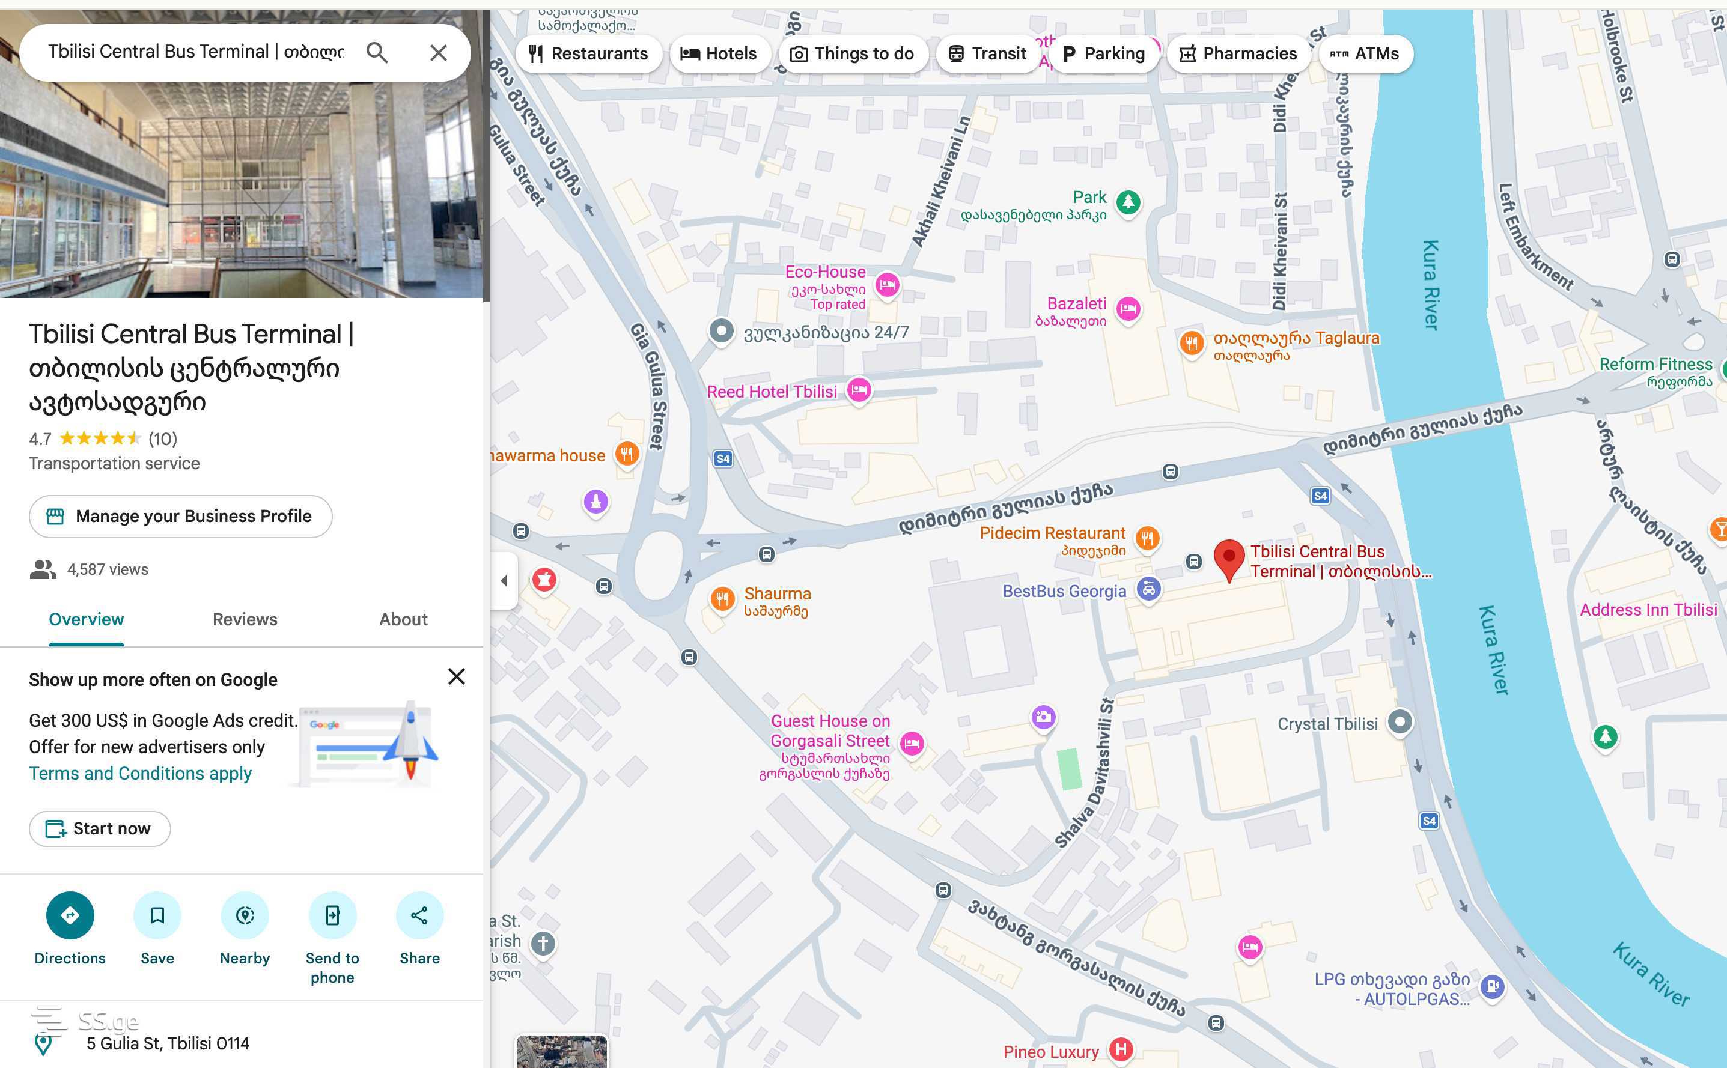Click Manage your Business Profile button

click(x=180, y=517)
